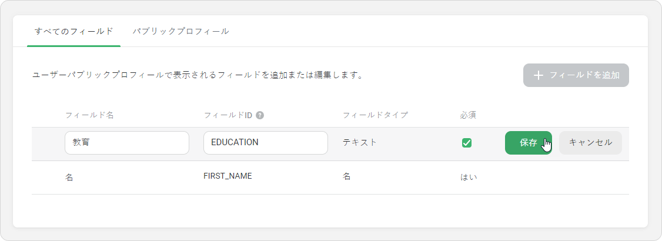Focus the field ID input containing EDUCATION
This screenshot has width=662, height=241.
[x=266, y=143]
